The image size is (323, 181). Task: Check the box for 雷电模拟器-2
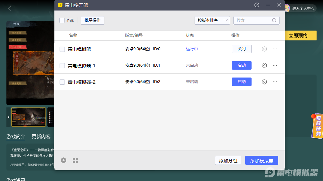[62, 82]
